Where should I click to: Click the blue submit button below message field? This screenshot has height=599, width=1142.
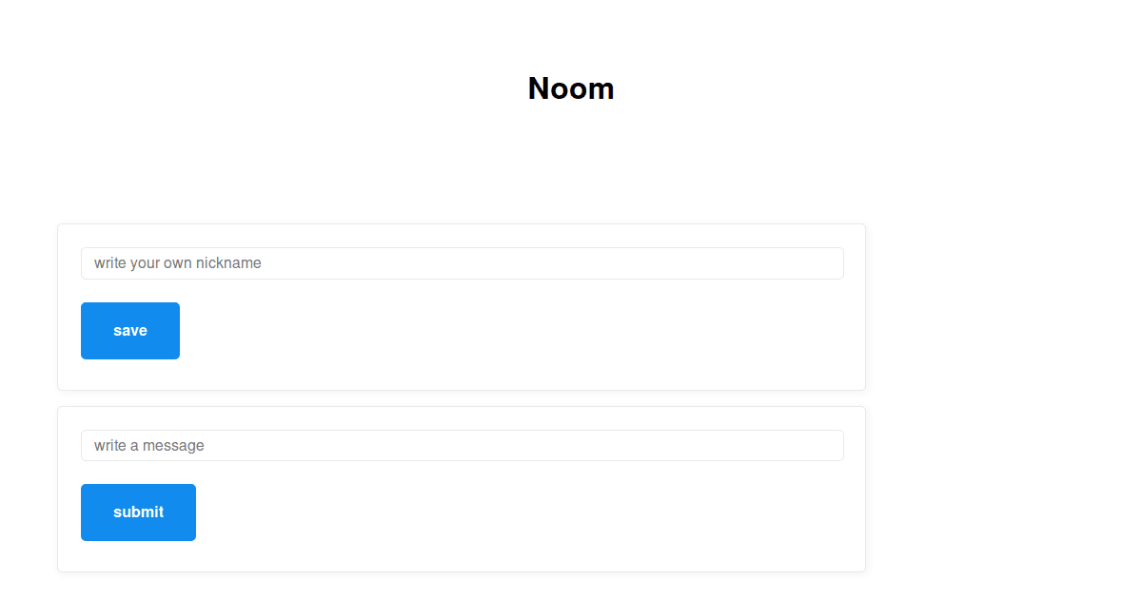[x=138, y=512]
